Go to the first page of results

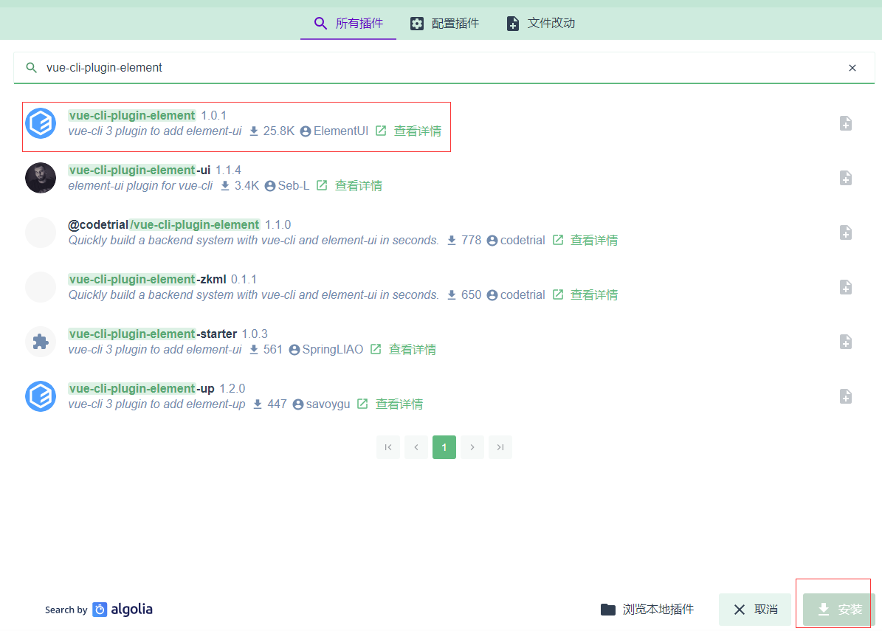pos(388,447)
